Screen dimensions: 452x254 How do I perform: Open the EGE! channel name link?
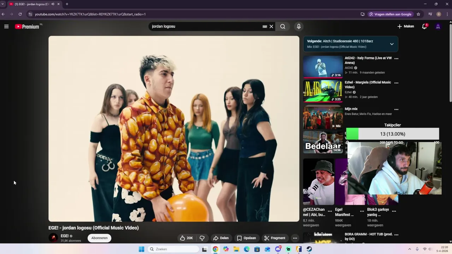65,236
